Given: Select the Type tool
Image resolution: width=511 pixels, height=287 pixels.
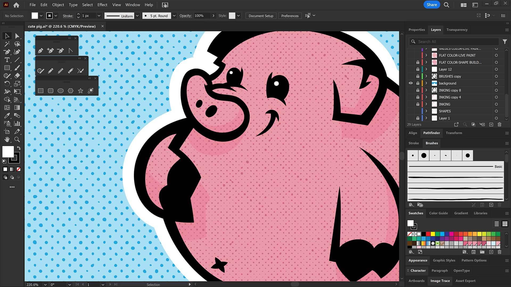Looking at the screenshot, I should tap(7, 60).
